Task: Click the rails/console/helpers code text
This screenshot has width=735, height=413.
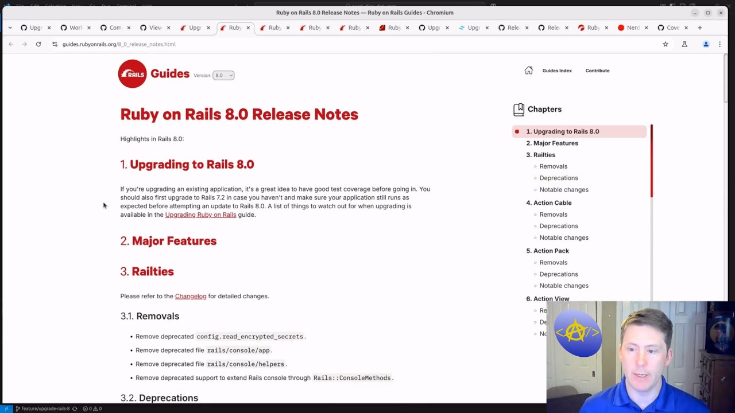Action: pos(246,364)
